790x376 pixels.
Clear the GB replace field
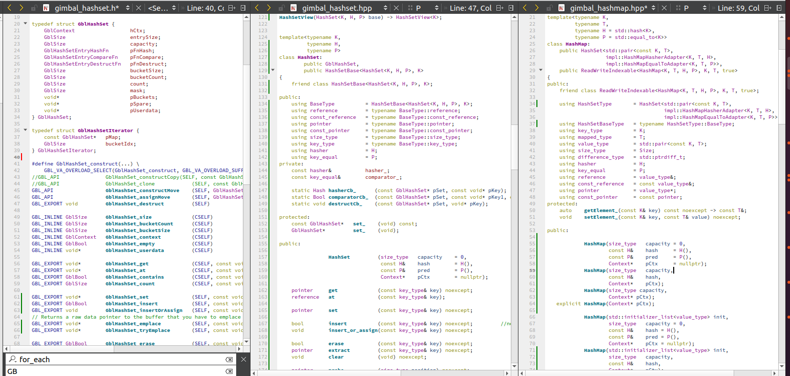coord(229,371)
